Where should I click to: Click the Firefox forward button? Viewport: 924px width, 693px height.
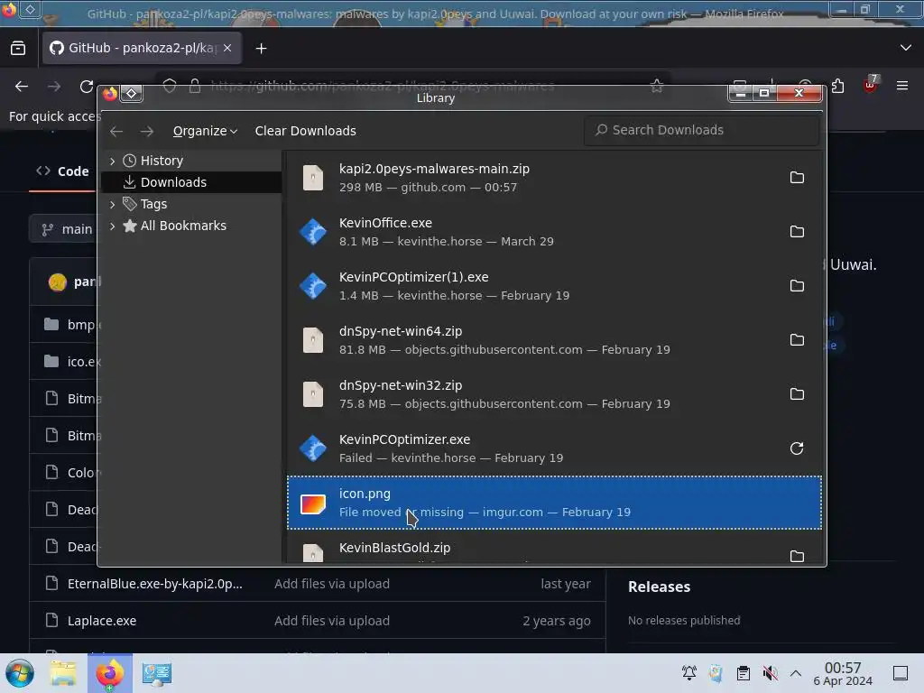pos(54,87)
